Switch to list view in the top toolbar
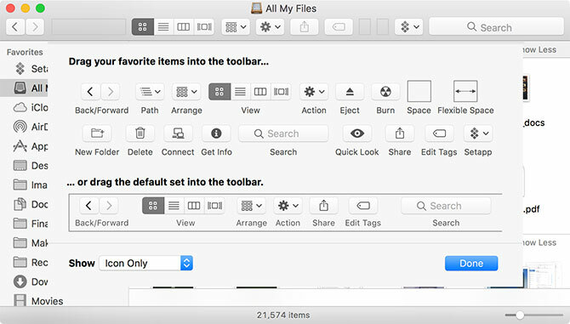Screen dimensions: 570x324 pos(163,27)
